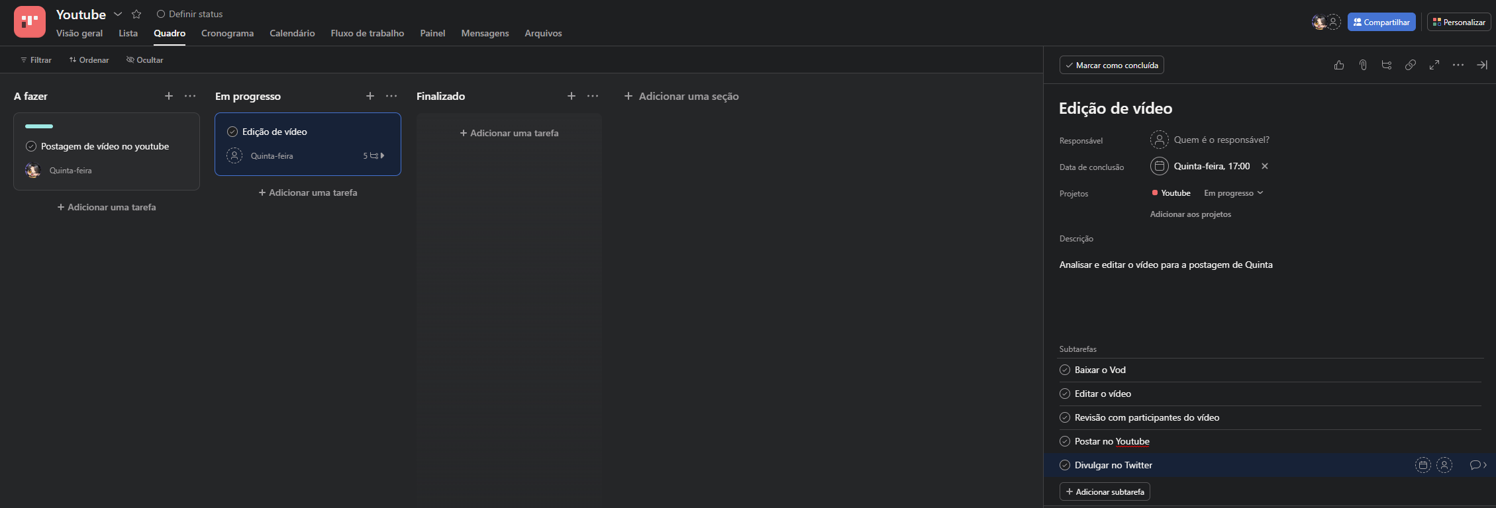Image resolution: width=1496 pixels, height=508 pixels.
Task: Go to the Painel tab
Action: click(x=432, y=33)
